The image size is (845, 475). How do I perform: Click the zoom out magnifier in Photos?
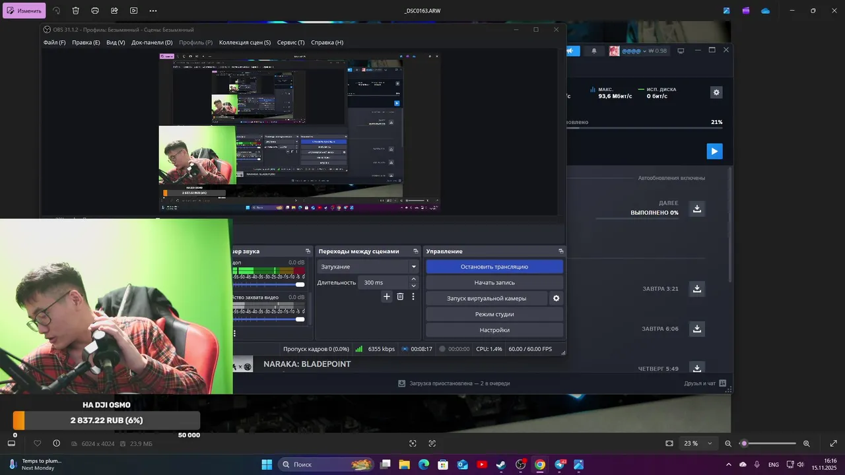click(x=728, y=443)
